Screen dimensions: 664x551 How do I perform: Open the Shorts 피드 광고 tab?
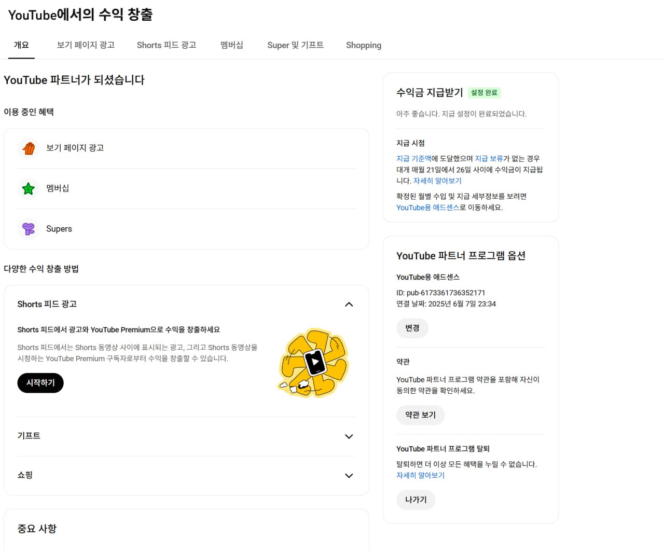(x=167, y=45)
